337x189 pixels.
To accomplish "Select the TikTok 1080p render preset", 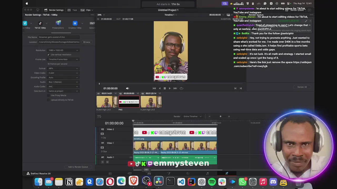I will point(40,25).
